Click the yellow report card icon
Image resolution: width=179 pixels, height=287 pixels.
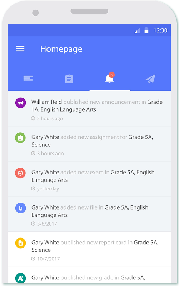click(x=20, y=243)
